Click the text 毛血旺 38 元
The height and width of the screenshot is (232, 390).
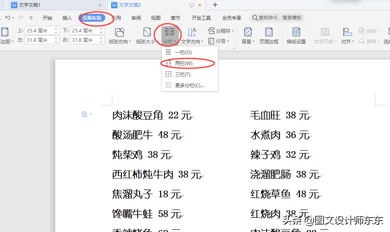coord(280,115)
